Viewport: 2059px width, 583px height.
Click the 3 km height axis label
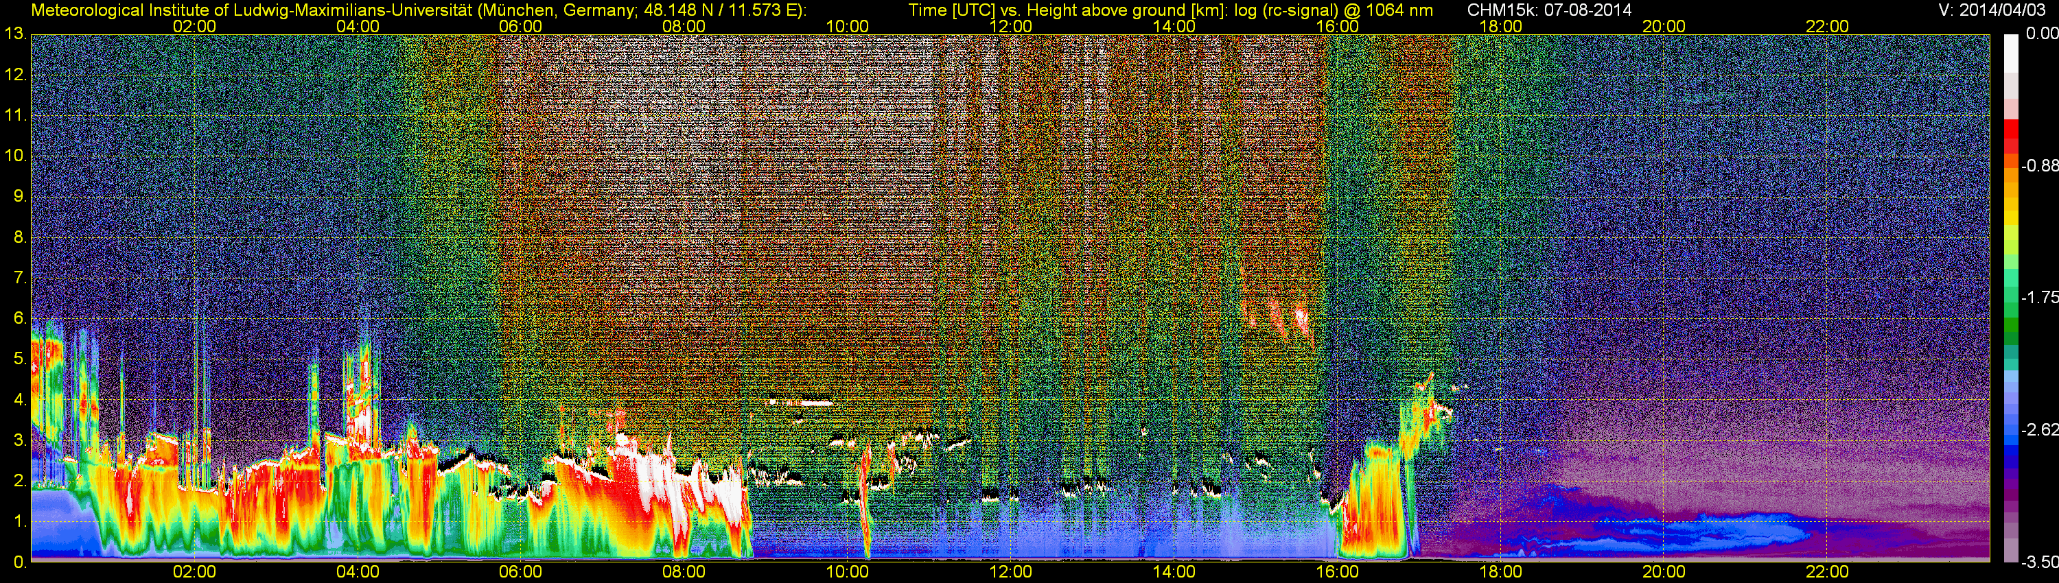[x=20, y=440]
